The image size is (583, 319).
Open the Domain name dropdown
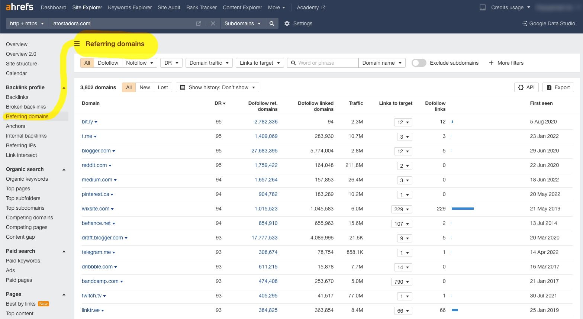point(382,63)
